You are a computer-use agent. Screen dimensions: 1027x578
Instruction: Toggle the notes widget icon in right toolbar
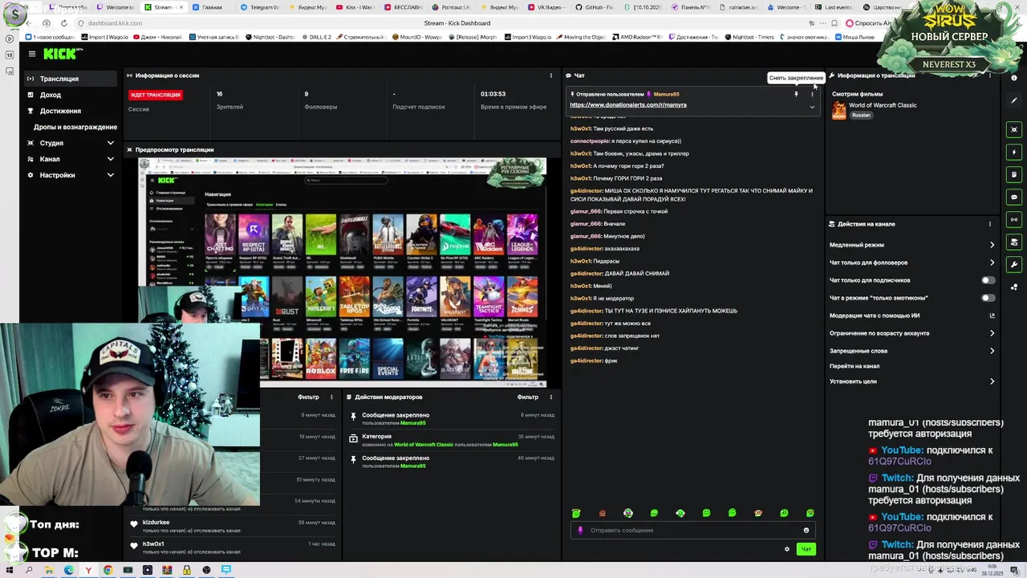1014,174
